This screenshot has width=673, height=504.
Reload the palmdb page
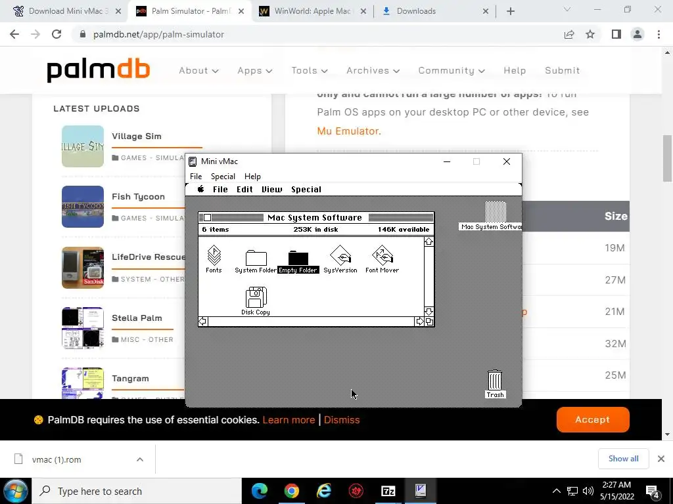[x=57, y=34]
